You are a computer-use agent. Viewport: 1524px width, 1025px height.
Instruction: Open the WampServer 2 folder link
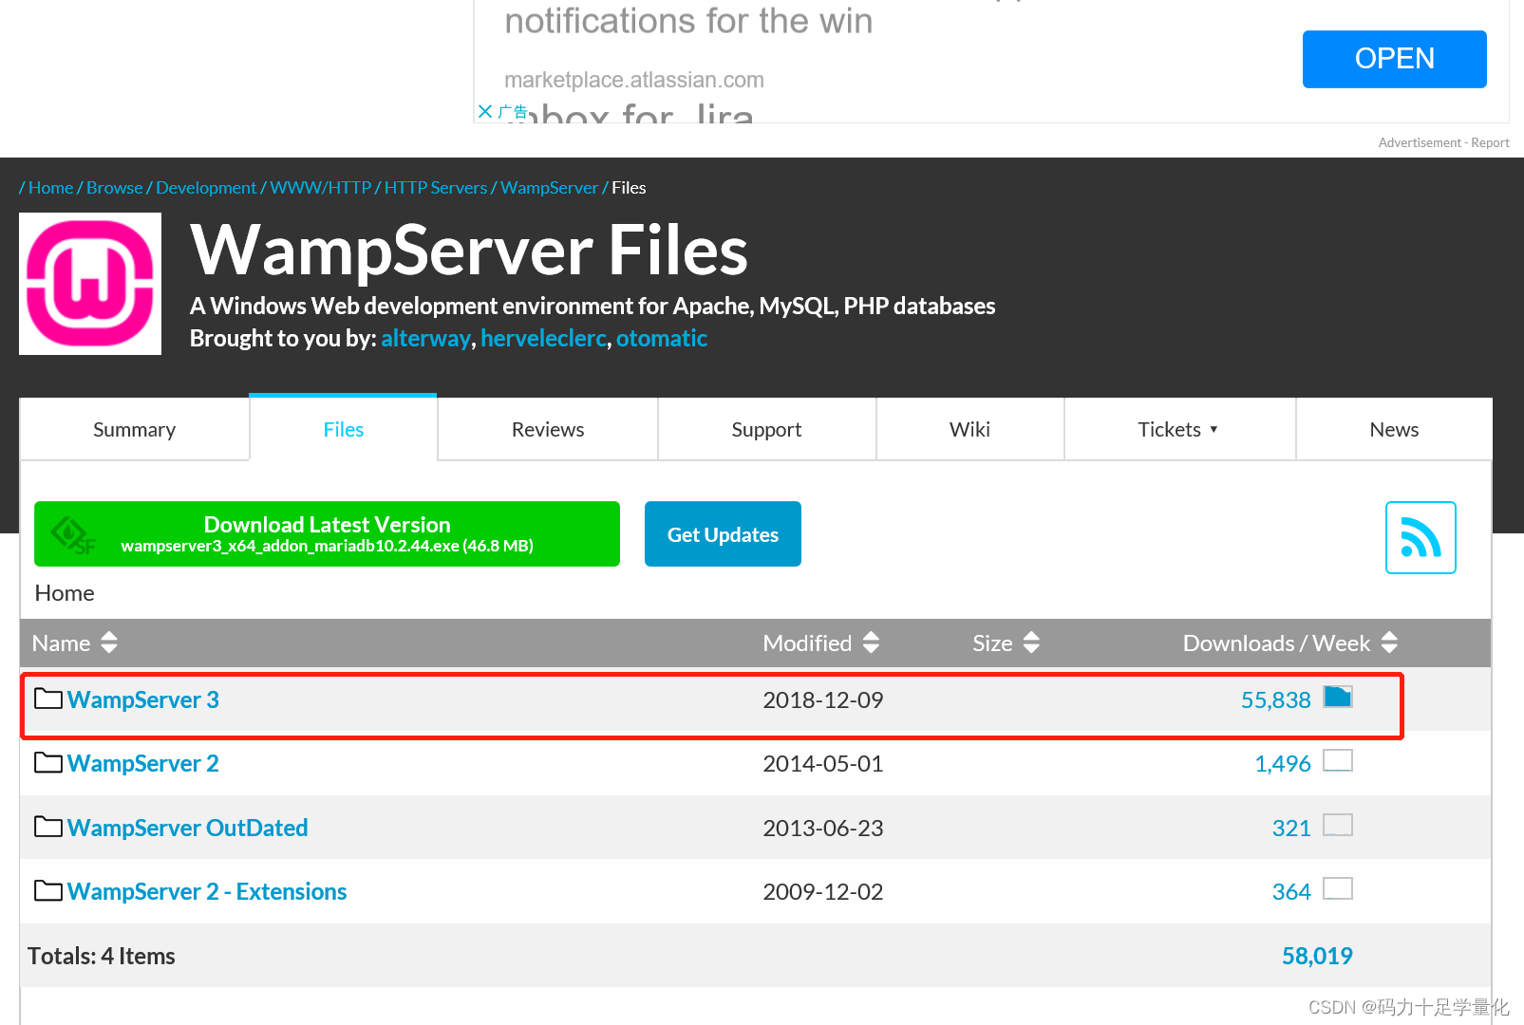[x=143, y=763]
